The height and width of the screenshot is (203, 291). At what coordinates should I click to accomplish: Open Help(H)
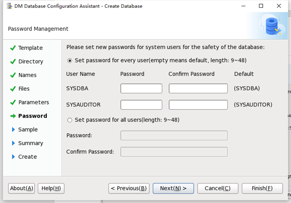[51, 188]
